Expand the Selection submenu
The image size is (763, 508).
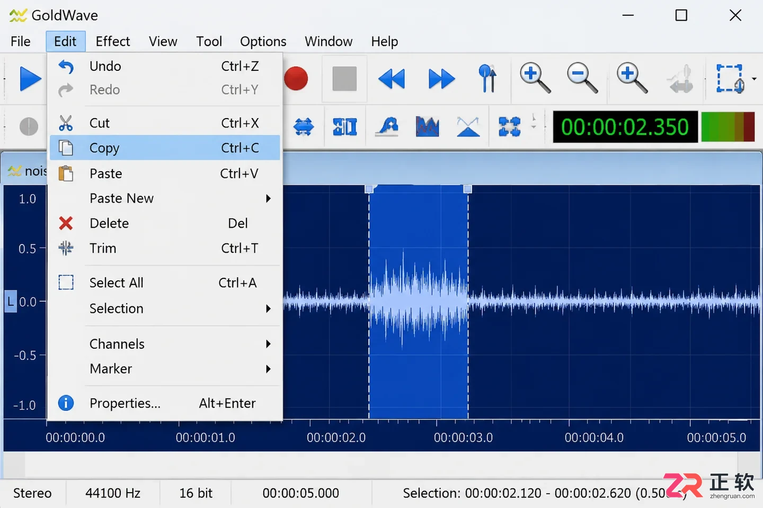165,309
